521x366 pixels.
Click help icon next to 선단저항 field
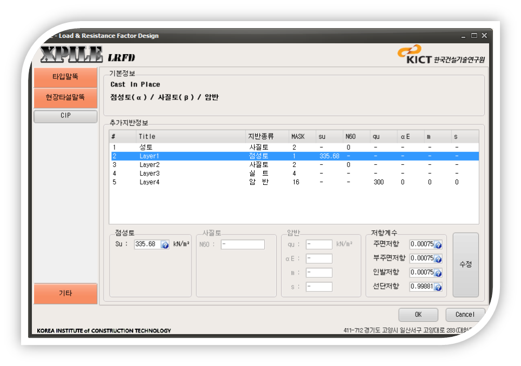pos(438,287)
